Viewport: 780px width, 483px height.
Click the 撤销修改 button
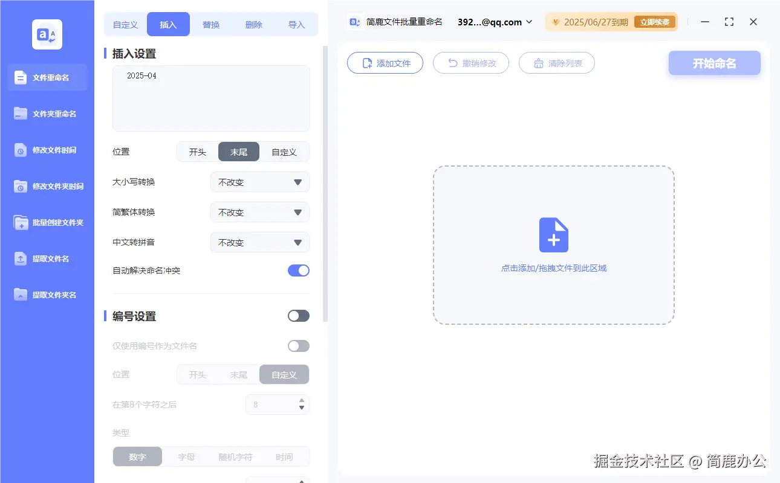[471, 63]
